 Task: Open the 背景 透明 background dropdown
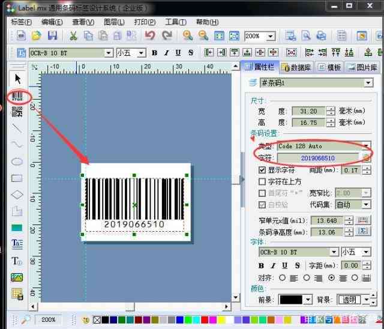point(366,300)
